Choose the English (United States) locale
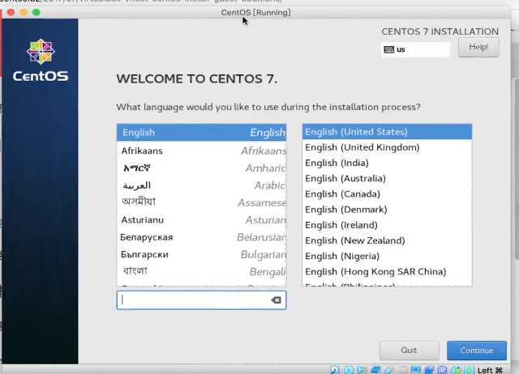 [387, 132]
